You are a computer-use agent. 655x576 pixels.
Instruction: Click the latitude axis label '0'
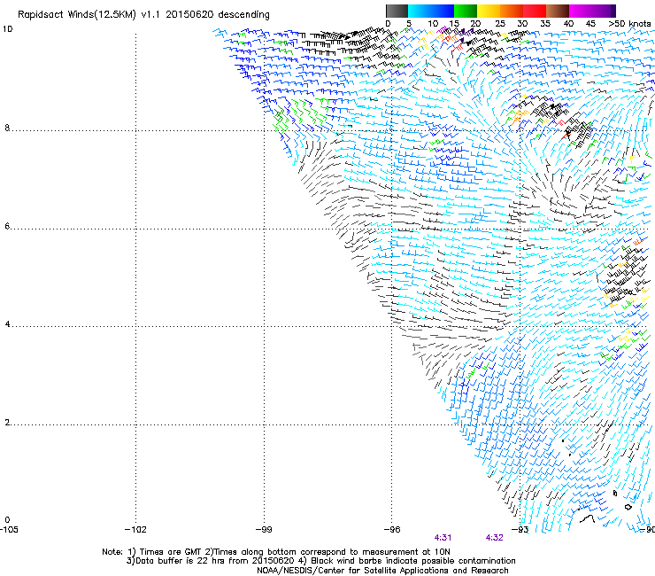pos(7,520)
